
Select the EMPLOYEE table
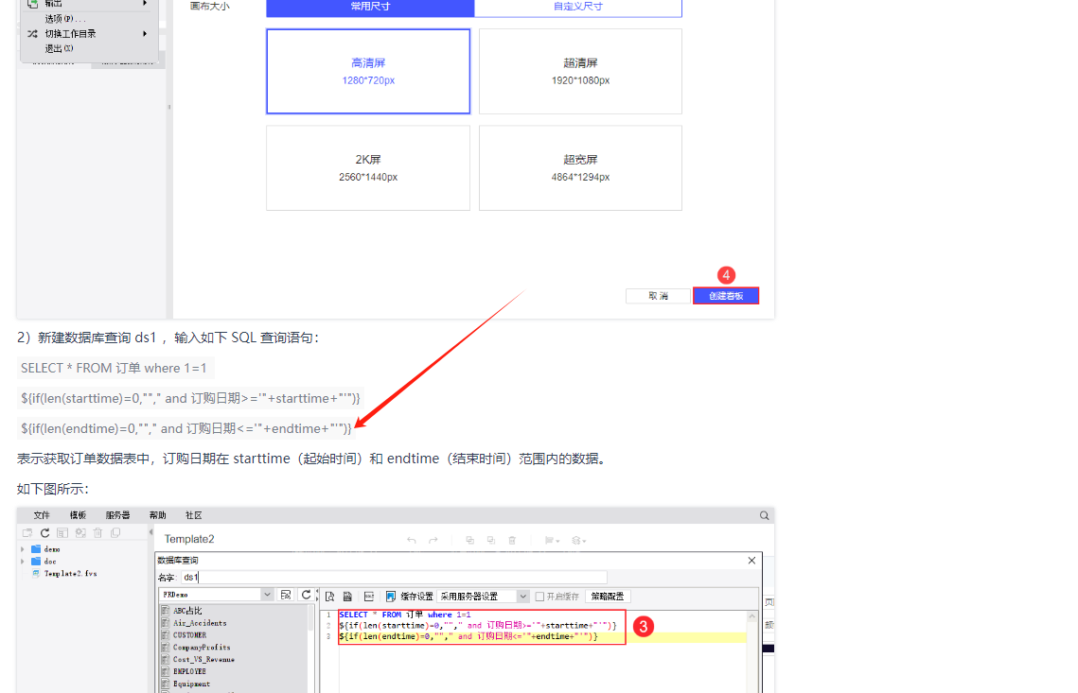click(x=189, y=671)
